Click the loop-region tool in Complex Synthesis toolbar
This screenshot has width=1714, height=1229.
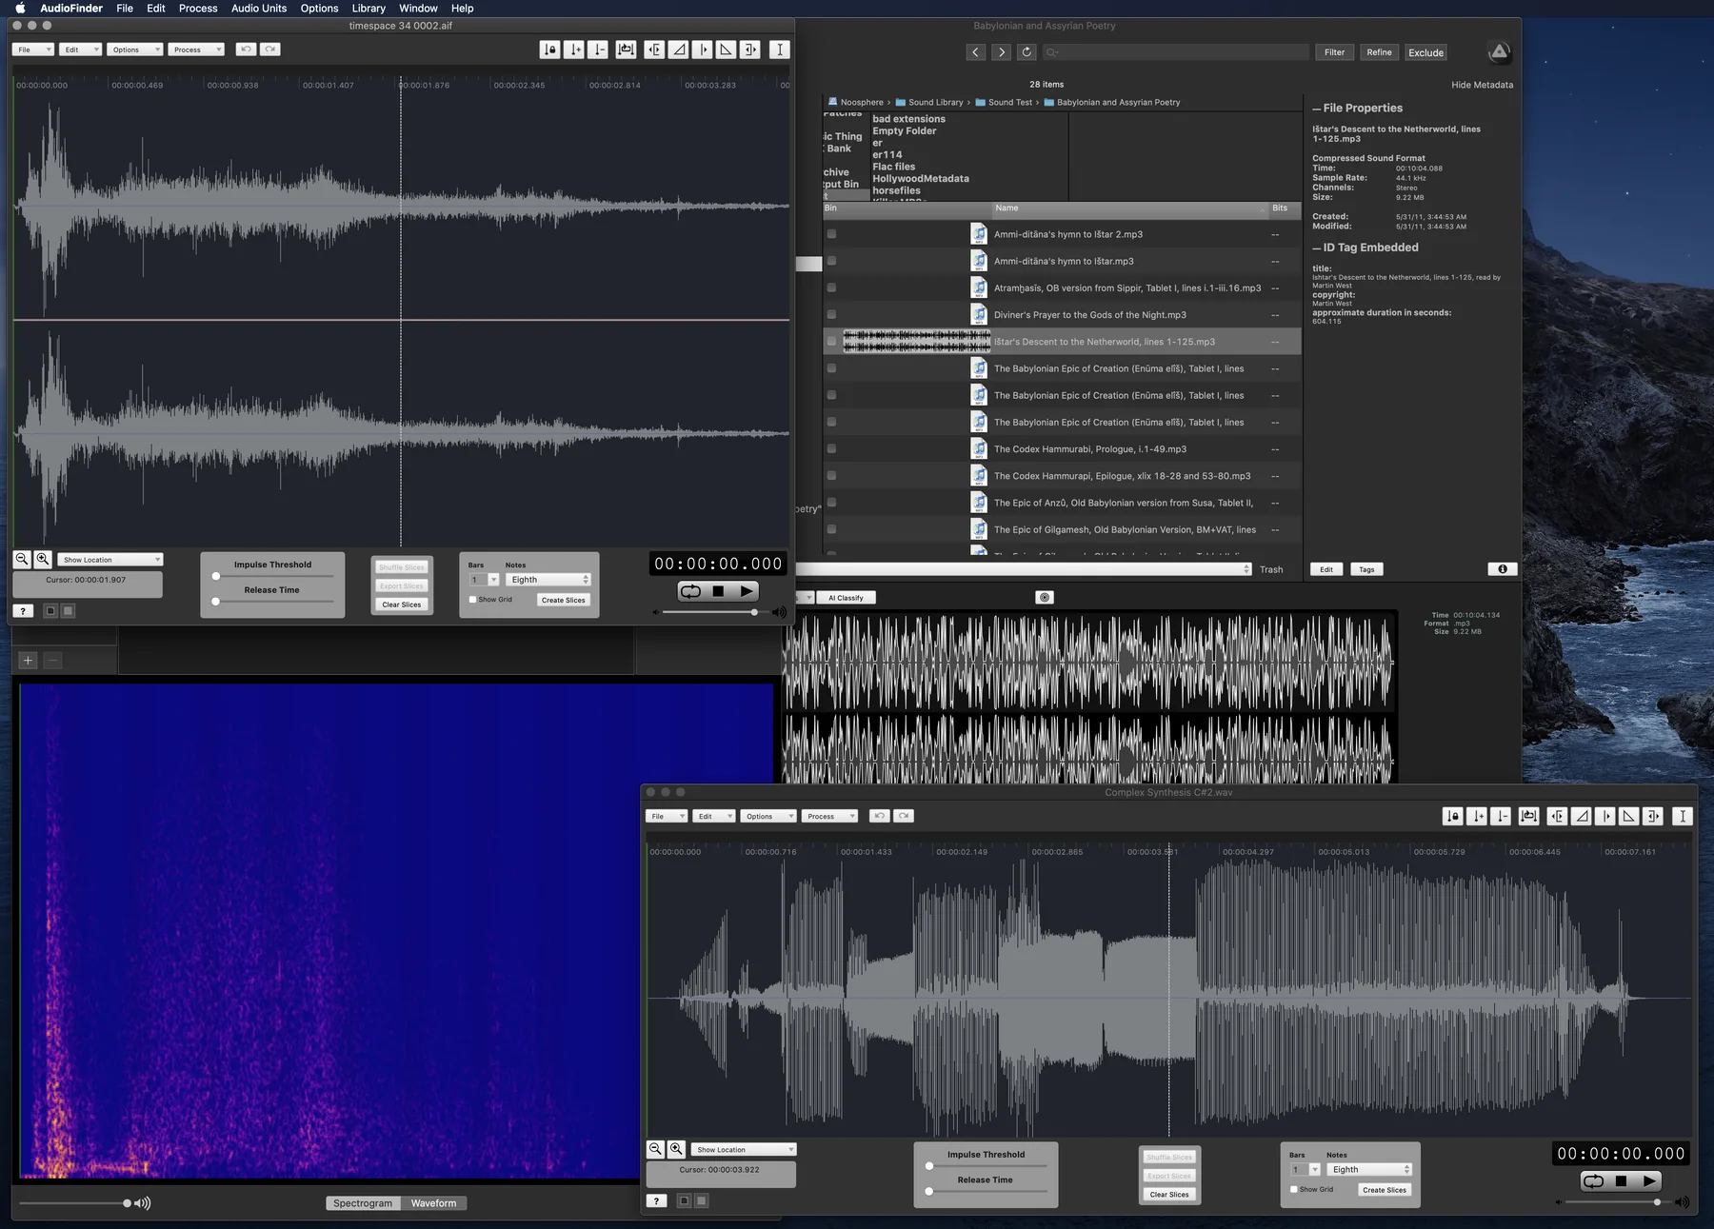tap(1528, 816)
